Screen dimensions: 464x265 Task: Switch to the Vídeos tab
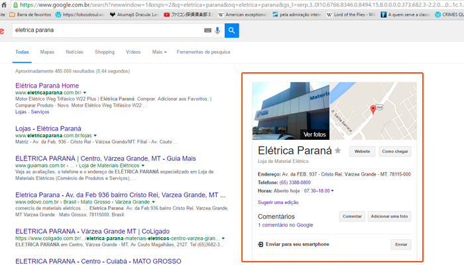[x=133, y=52]
